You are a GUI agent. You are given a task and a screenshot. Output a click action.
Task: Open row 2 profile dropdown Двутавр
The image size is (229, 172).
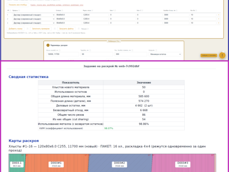(33, 19)
